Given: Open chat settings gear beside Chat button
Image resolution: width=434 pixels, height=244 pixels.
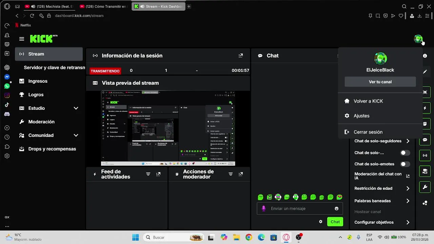Looking at the screenshot, I should pyautogui.click(x=320, y=222).
